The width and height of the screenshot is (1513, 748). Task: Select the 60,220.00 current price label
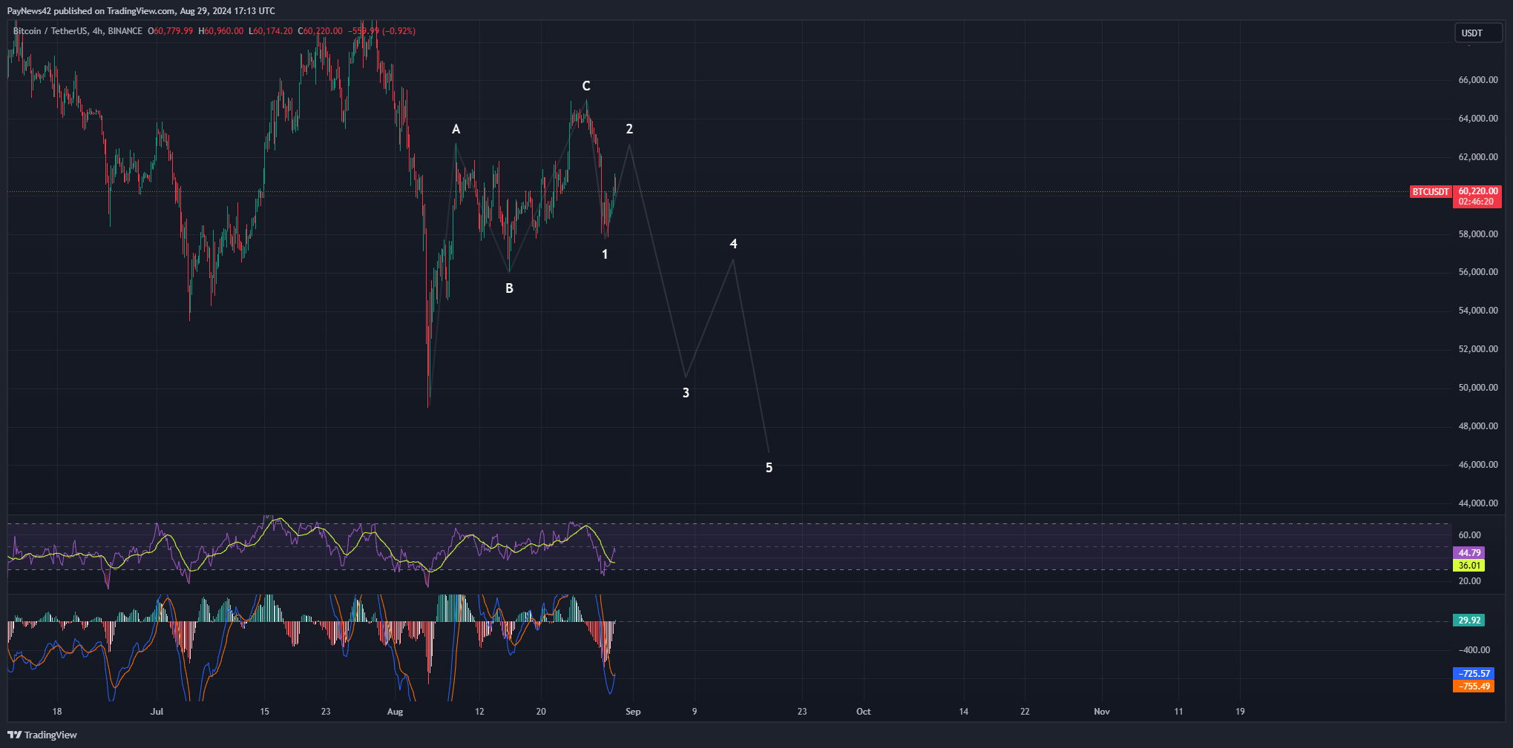(x=1478, y=191)
